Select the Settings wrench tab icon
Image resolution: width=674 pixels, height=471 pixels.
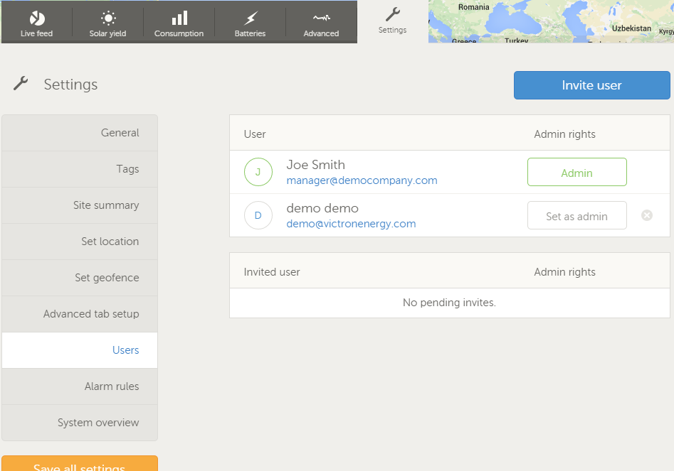coord(392,15)
